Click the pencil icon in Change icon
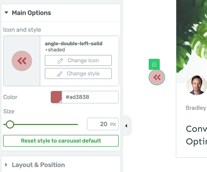This screenshot has height=172, width=207. [x=60, y=61]
